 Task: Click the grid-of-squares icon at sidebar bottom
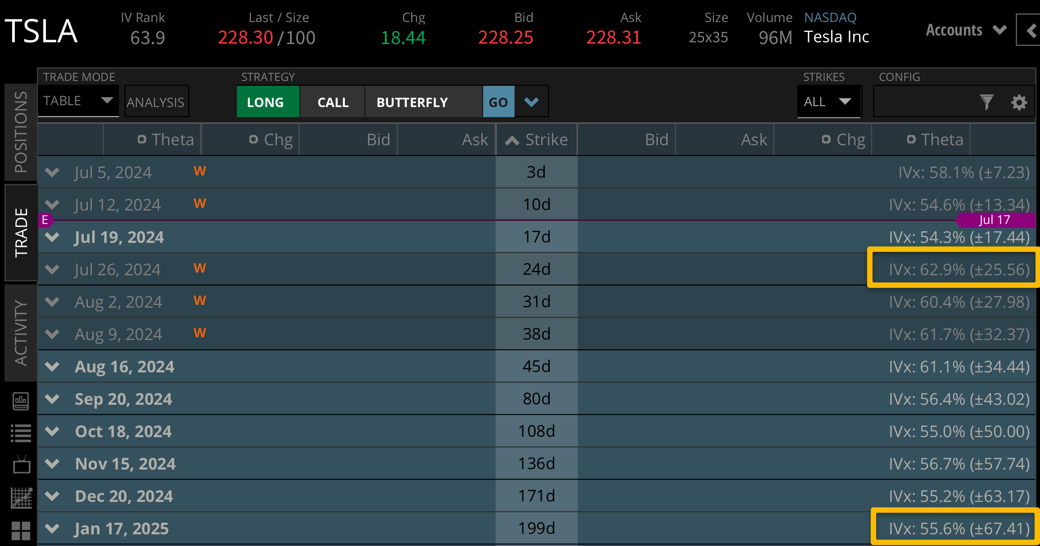21,529
